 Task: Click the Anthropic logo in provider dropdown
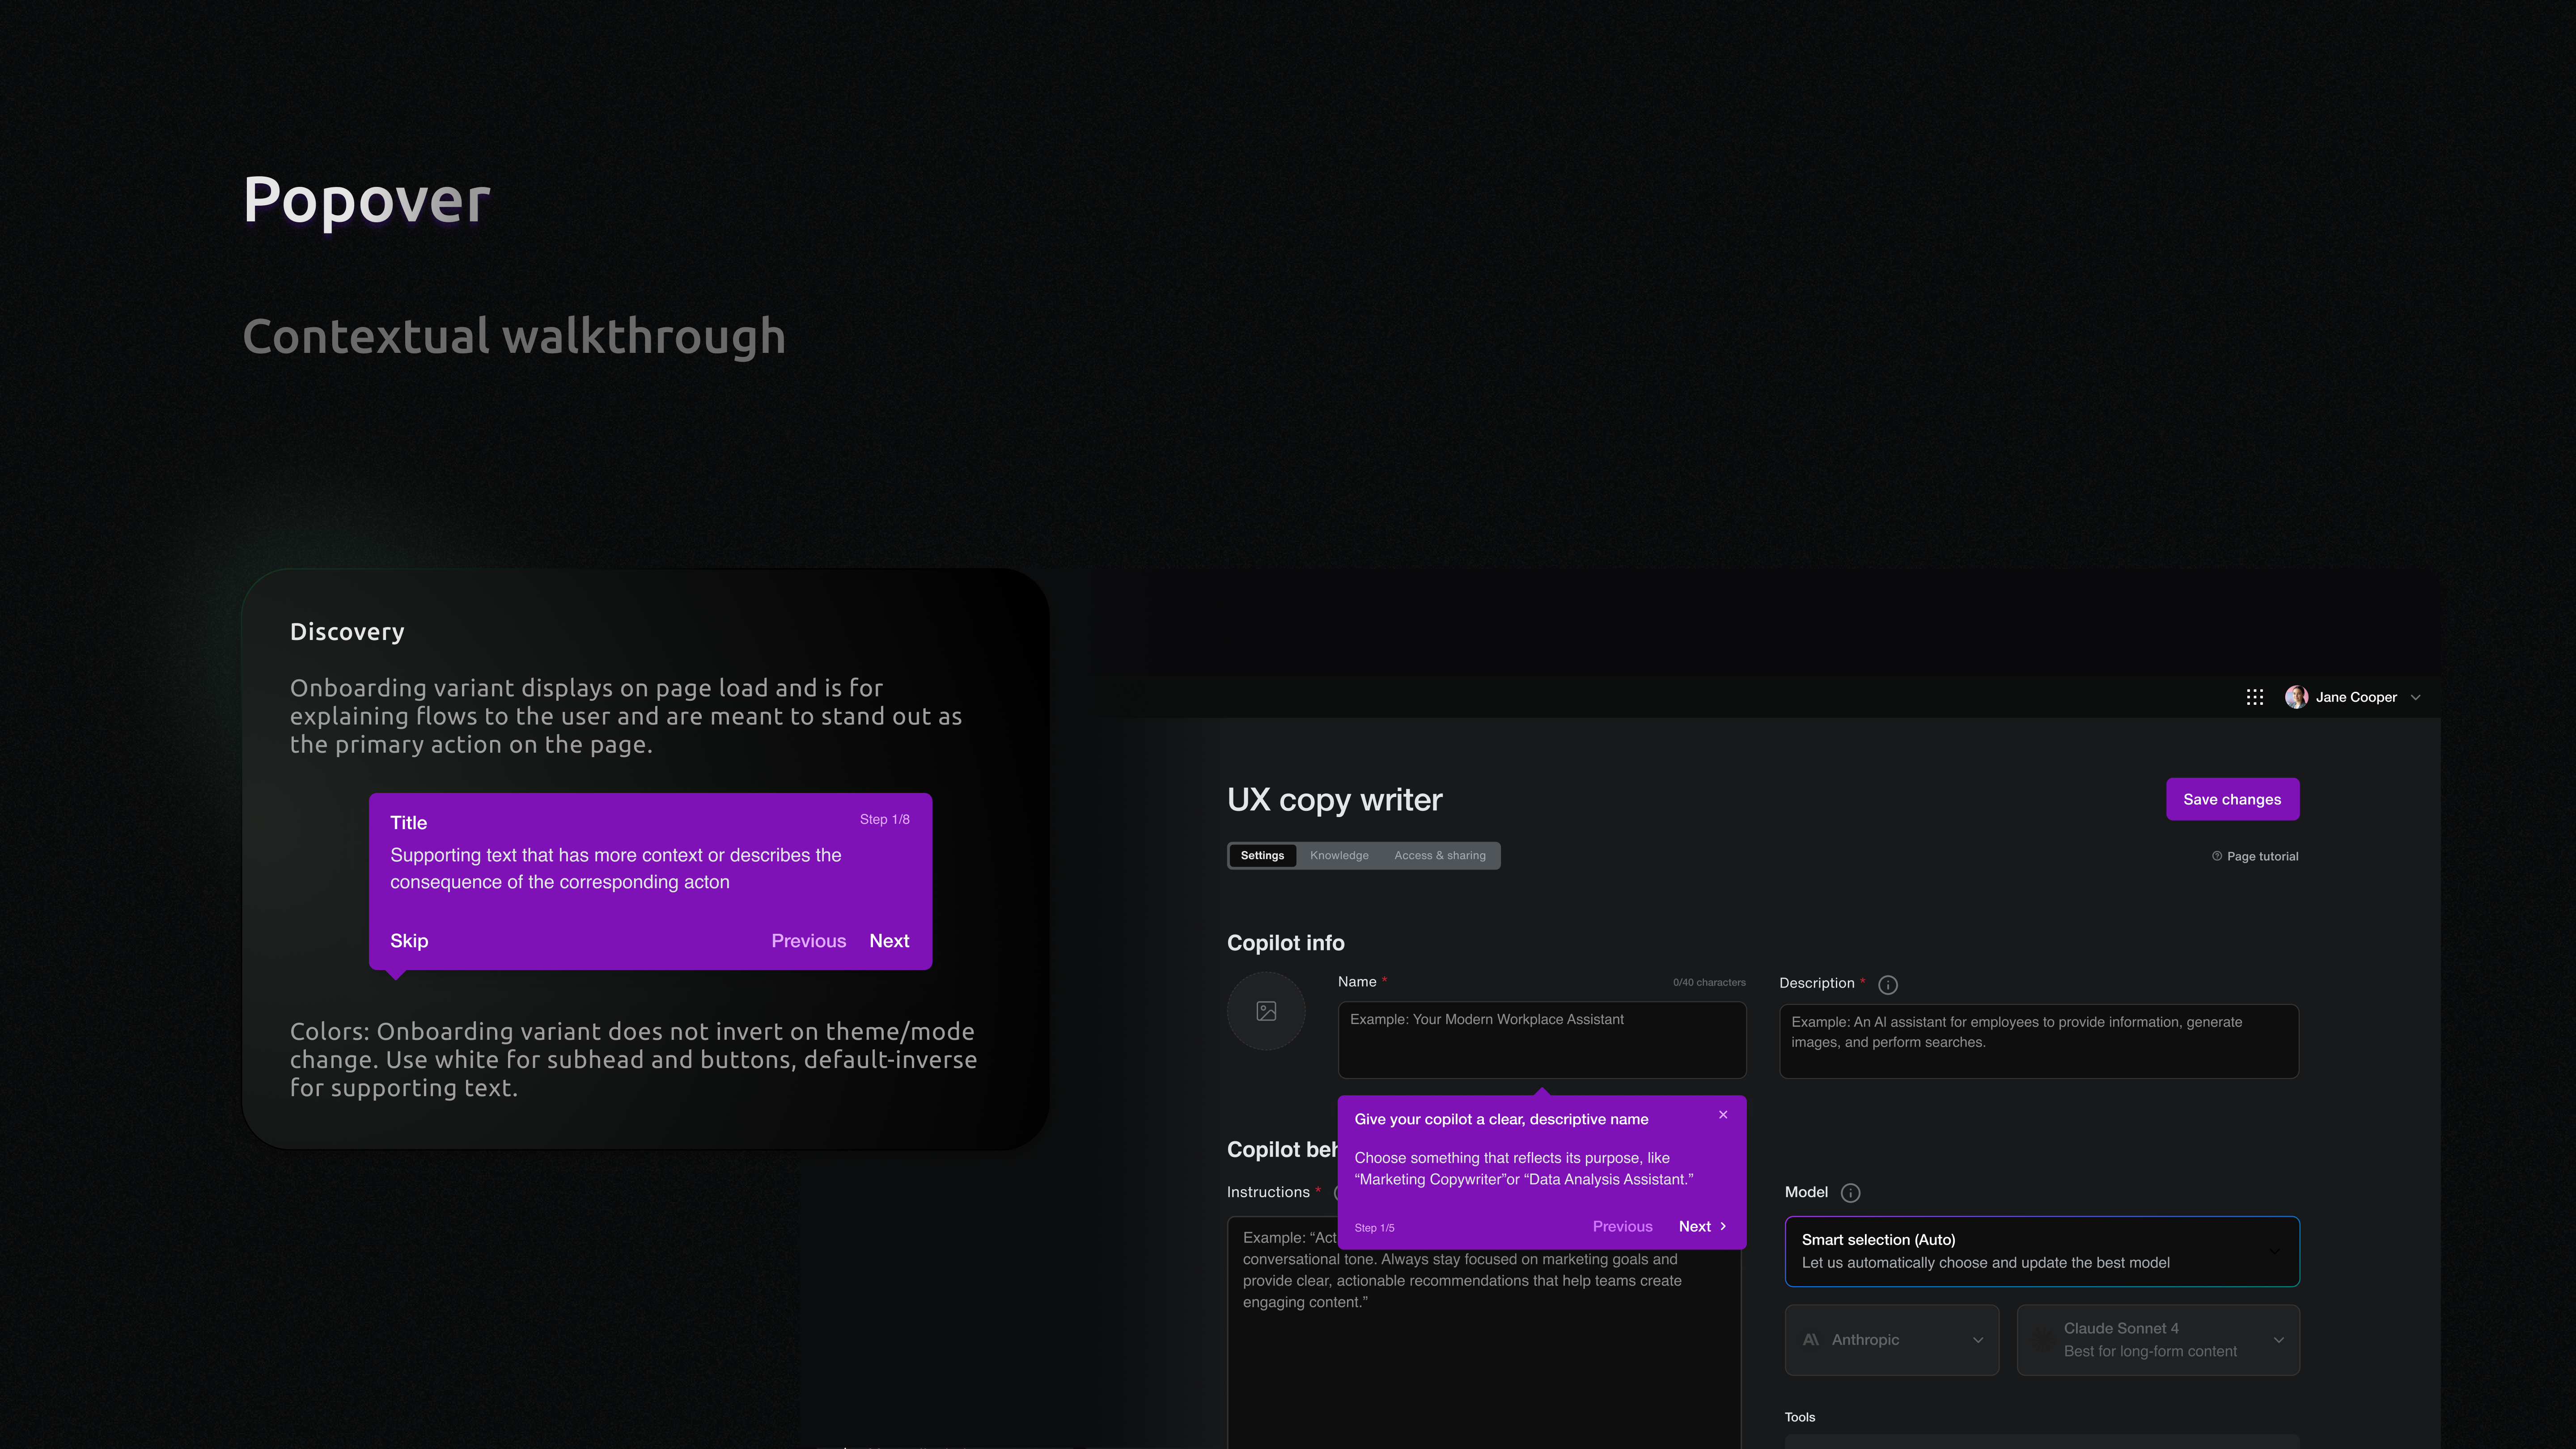click(1811, 1340)
